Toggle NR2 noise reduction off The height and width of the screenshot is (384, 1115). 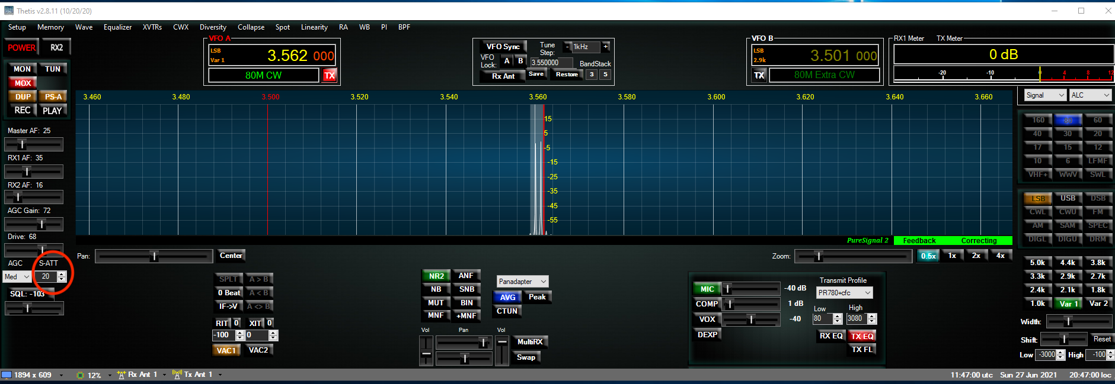click(436, 276)
